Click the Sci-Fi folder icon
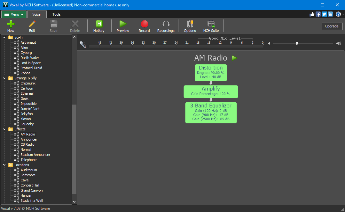This screenshot has height=212, width=345. coord(11,37)
